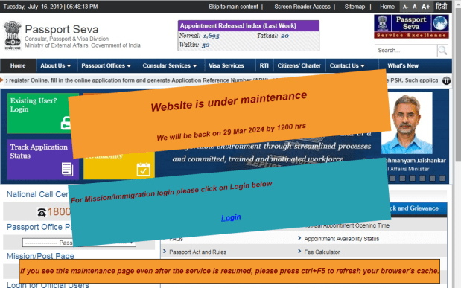Click the Passport Seva Service Excellence badge

point(411,27)
